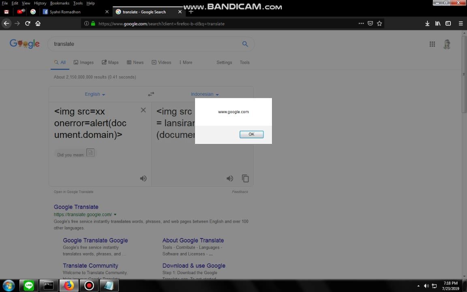Select the Images results tab
This screenshot has height=292, width=467.
point(84,62)
